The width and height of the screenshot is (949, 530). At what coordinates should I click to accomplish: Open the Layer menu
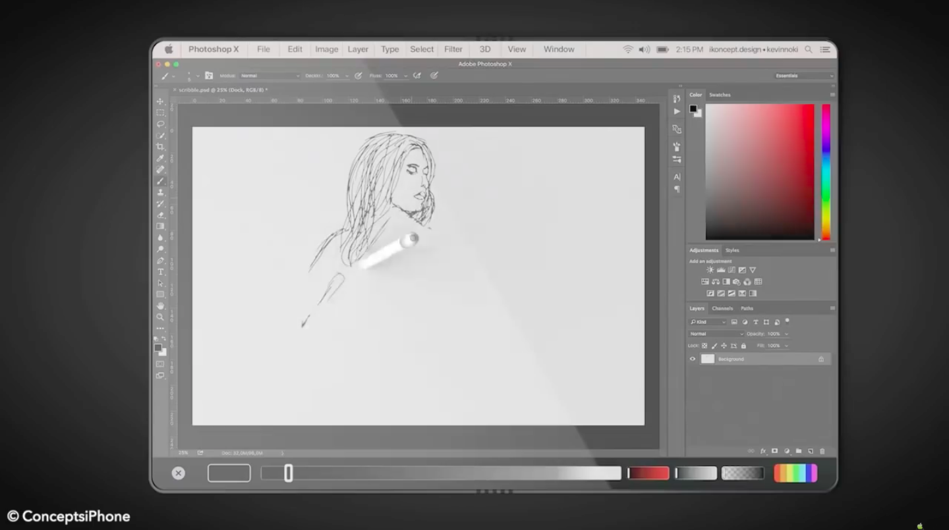coord(358,49)
